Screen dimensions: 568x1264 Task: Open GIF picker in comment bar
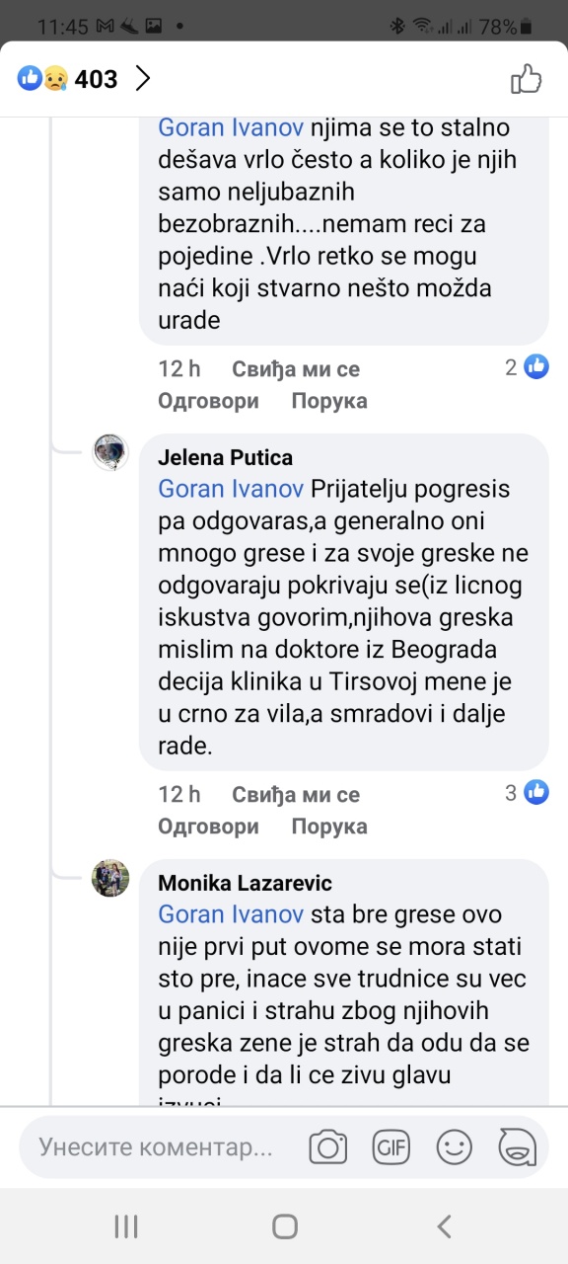(390, 1146)
